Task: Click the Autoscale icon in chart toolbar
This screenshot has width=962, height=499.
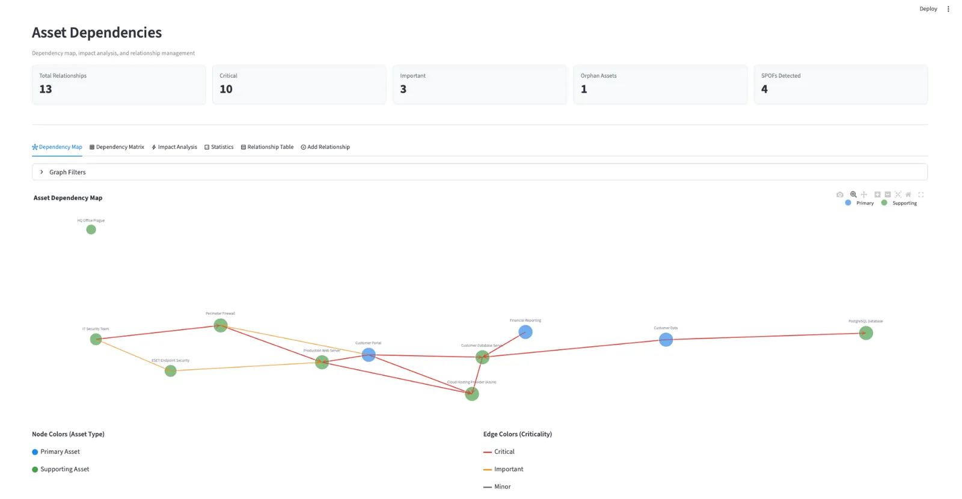Action: click(x=898, y=195)
